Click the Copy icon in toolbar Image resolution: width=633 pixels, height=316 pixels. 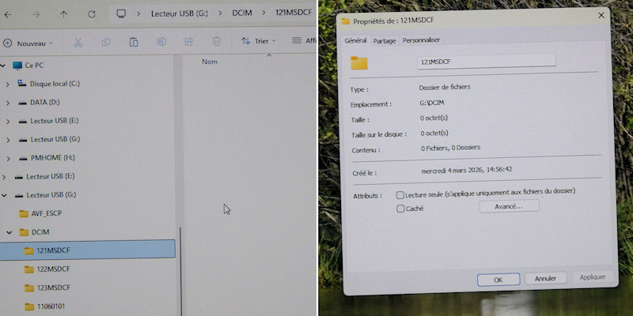[x=106, y=42]
